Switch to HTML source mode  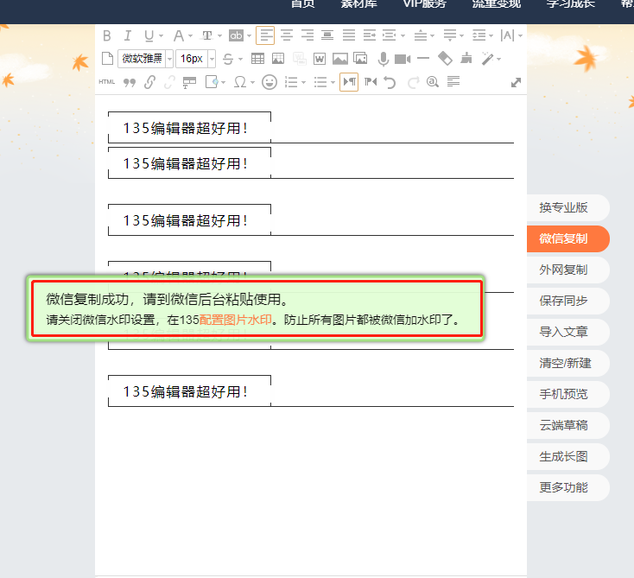point(107,82)
